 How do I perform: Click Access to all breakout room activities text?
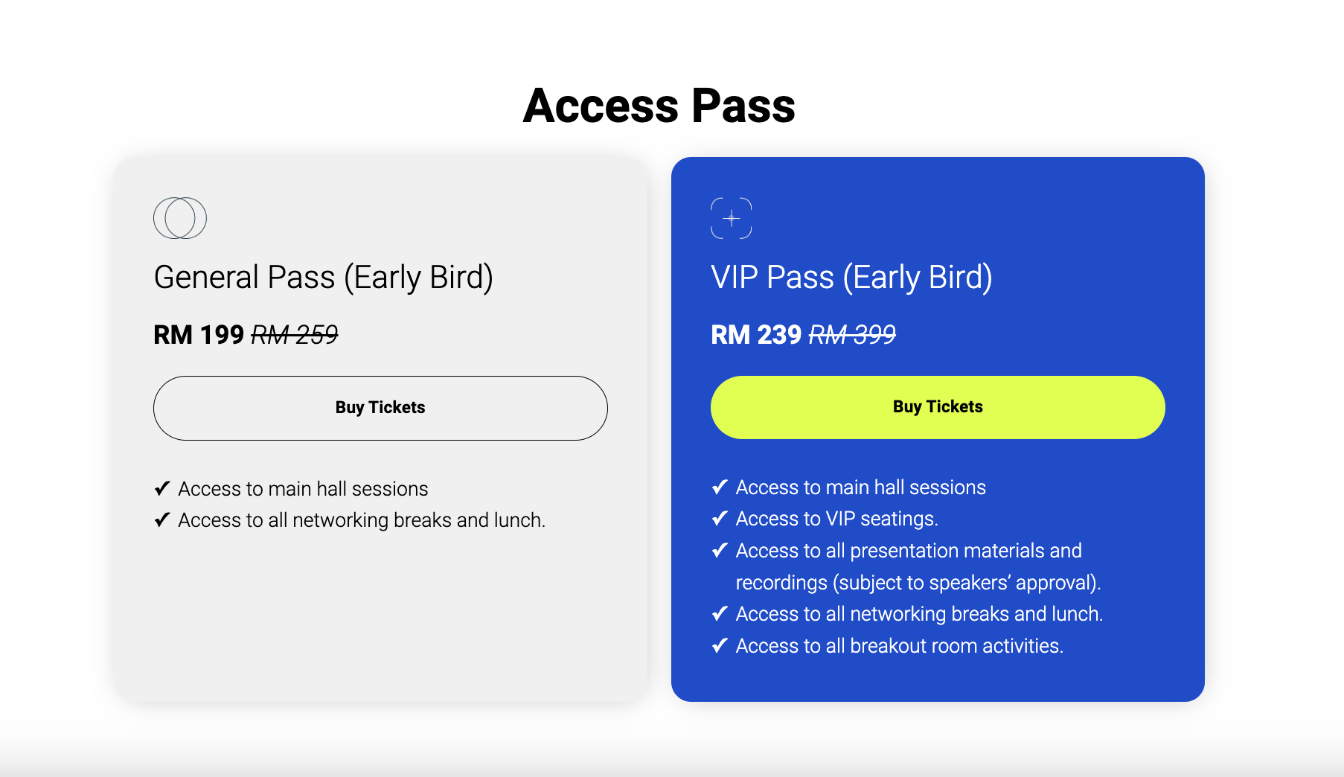pos(899,646)
